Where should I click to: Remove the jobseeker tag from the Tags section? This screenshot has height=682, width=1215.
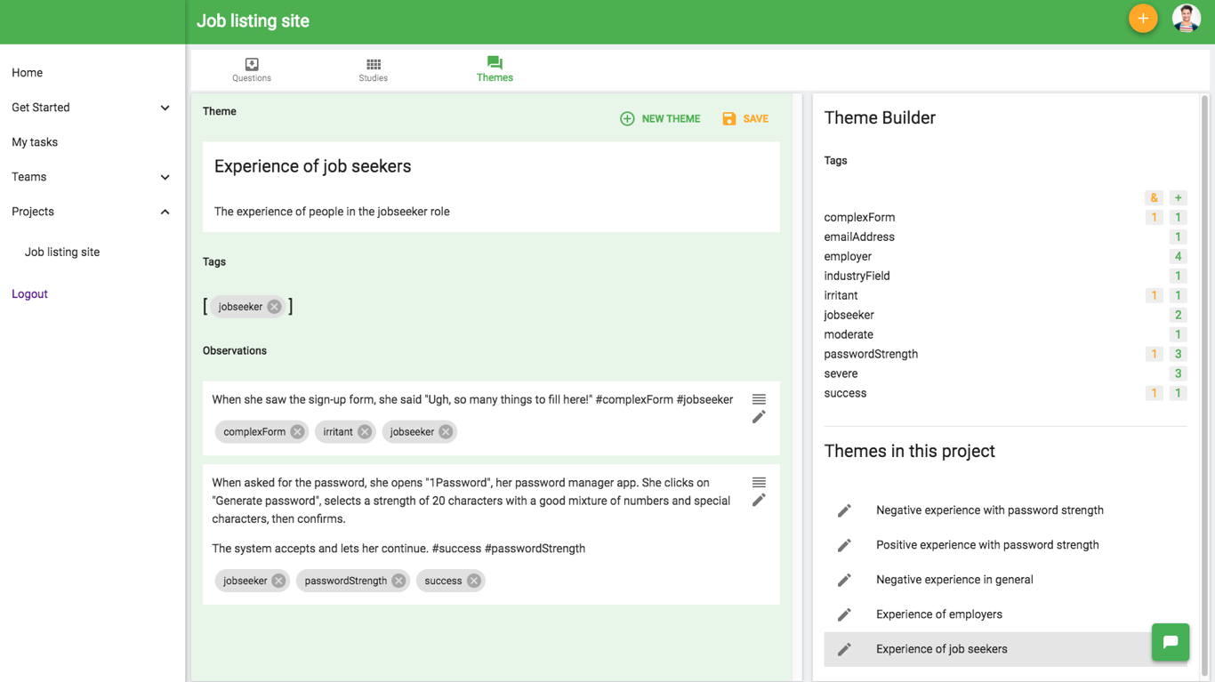click(273, 306)
